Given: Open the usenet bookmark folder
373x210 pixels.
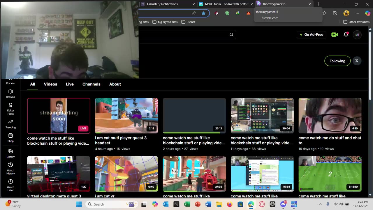Looking at the screenshot, I should (x=188, y=22).
